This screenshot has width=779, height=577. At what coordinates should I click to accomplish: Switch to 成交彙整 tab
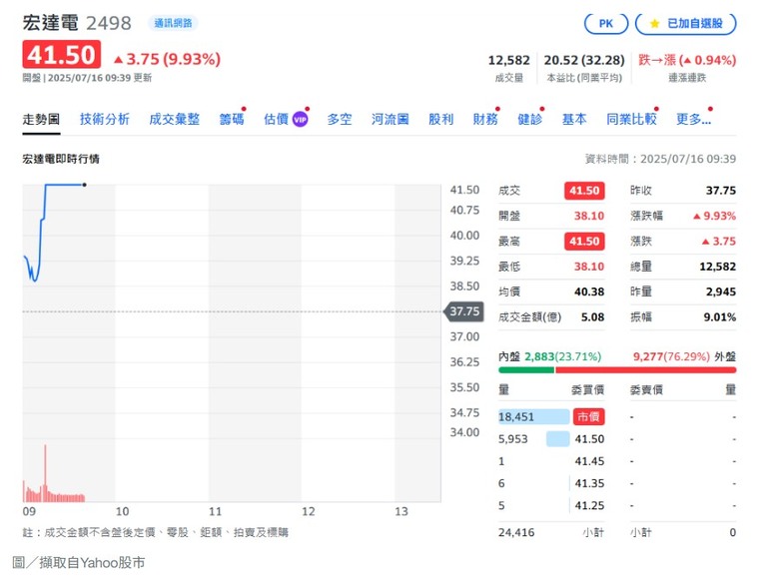coord(175,119)
